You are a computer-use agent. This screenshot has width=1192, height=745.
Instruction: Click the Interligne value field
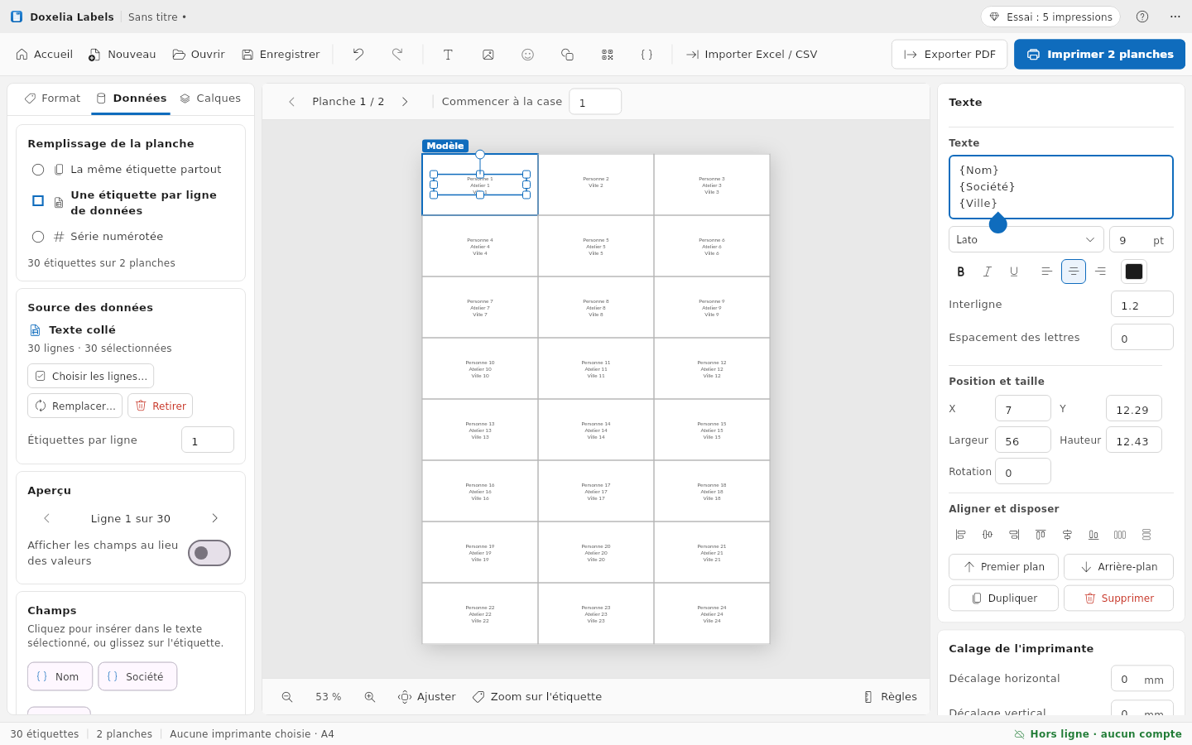pyautogui.click(x=1142, y=305)
